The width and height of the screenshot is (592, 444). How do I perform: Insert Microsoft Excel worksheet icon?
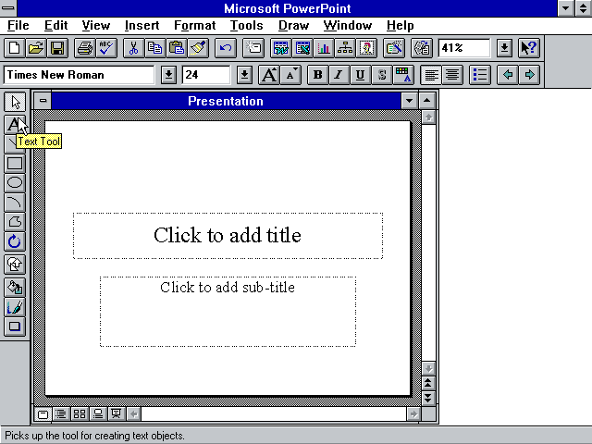pyautogui.click(x=302, y=48)
